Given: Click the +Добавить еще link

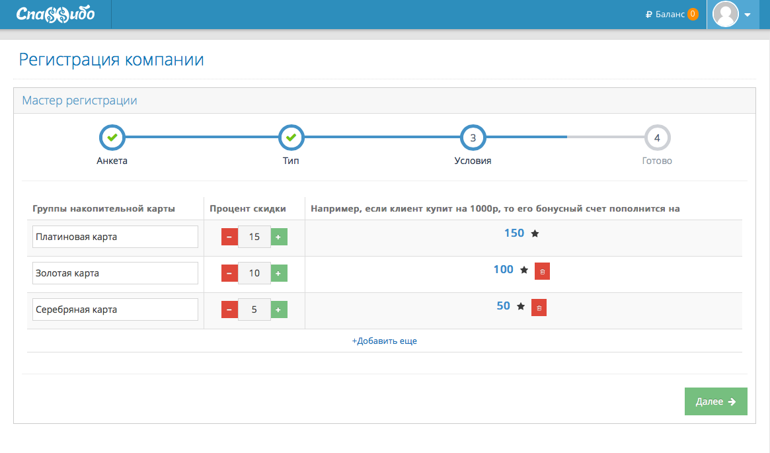Looking at the screenshot, I should (385, 341).
